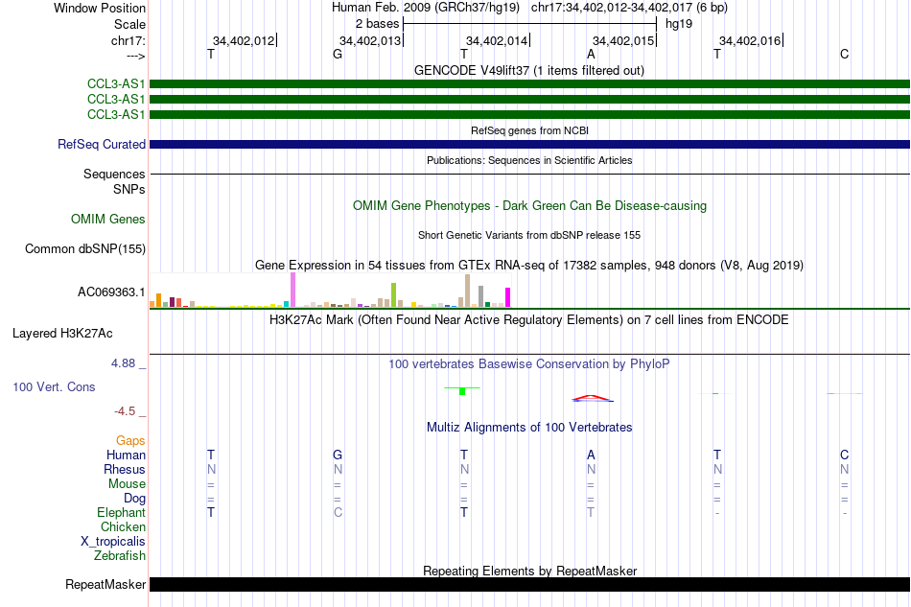Open the OMIM Genes track label
The height and width of the screenshot is (607, 911).
click(108, 219)
